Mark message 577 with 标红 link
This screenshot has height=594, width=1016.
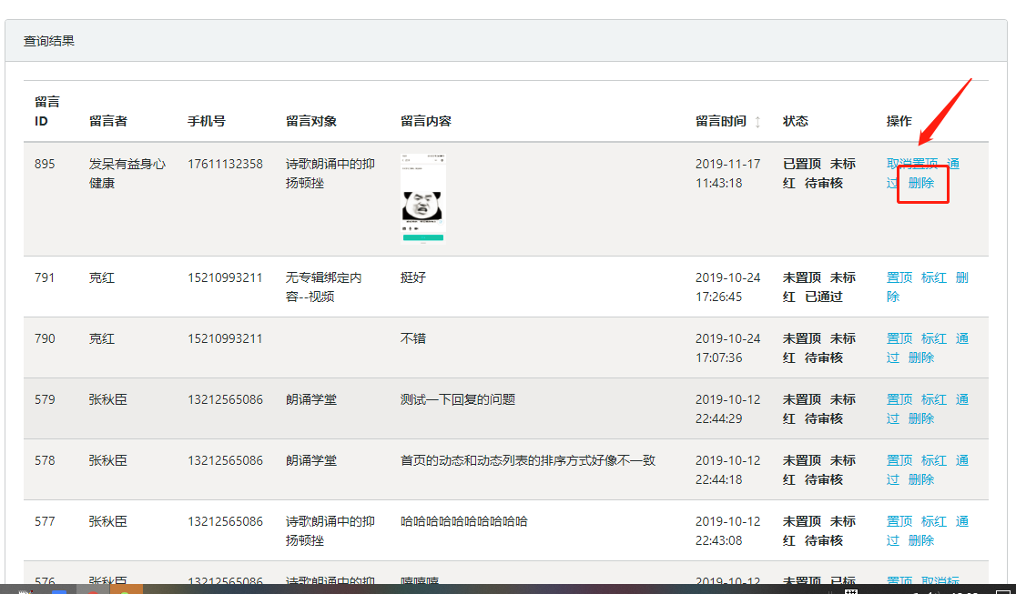tap(934, 521)
